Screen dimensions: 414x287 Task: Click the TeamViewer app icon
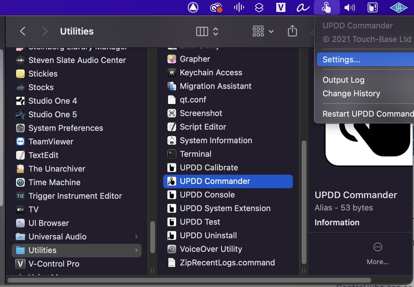coord(20,142)
